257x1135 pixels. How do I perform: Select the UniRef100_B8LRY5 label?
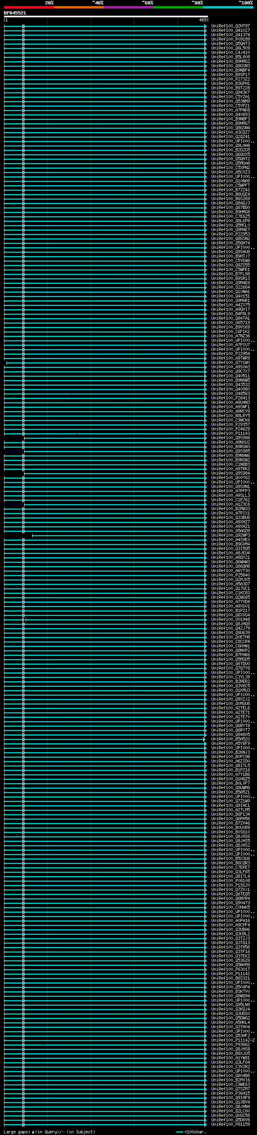click(230, 416)
